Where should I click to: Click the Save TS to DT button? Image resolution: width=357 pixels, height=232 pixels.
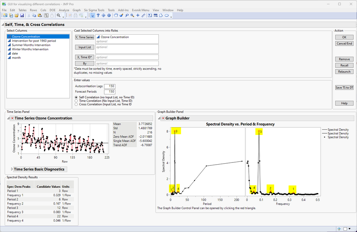pos(344,88)
